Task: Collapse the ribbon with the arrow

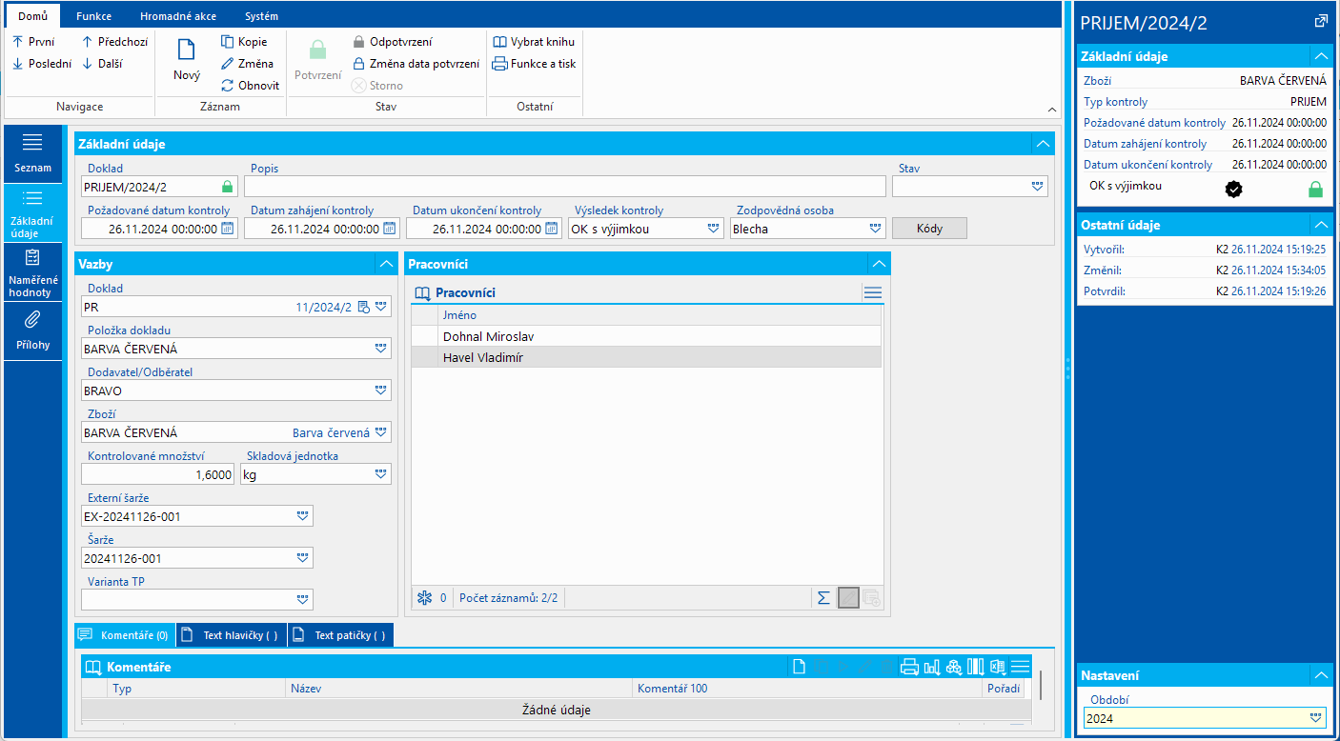Action: pyautogui.click(x=1051, y=110)
